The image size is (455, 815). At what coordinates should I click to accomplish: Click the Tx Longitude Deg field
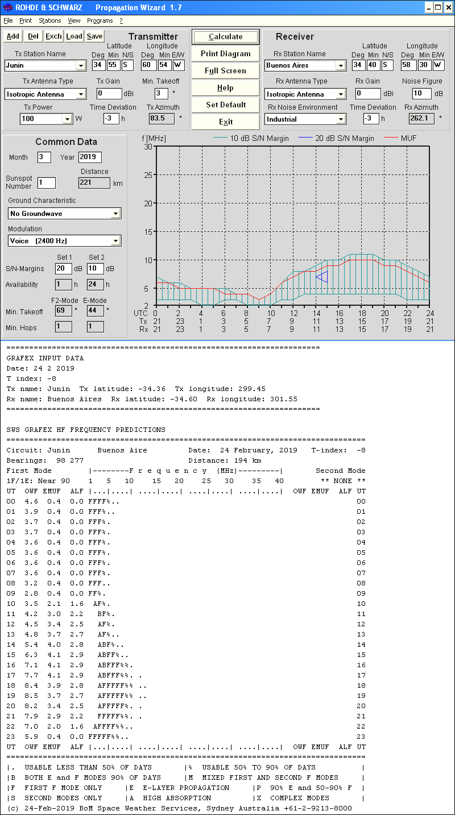148,65
